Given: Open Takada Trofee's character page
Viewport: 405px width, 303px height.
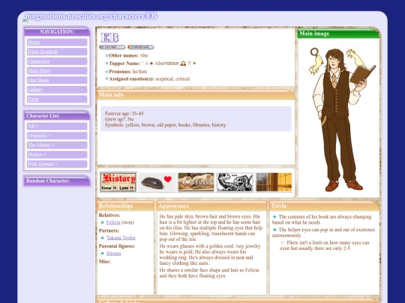Looking at the screenshot, I should click(121, 238).
